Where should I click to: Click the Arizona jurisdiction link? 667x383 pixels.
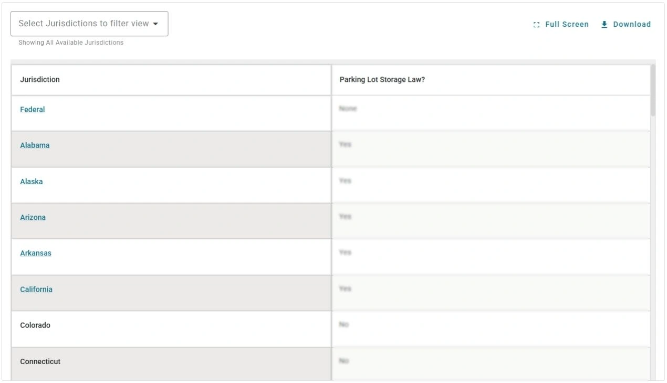(33, 217)
